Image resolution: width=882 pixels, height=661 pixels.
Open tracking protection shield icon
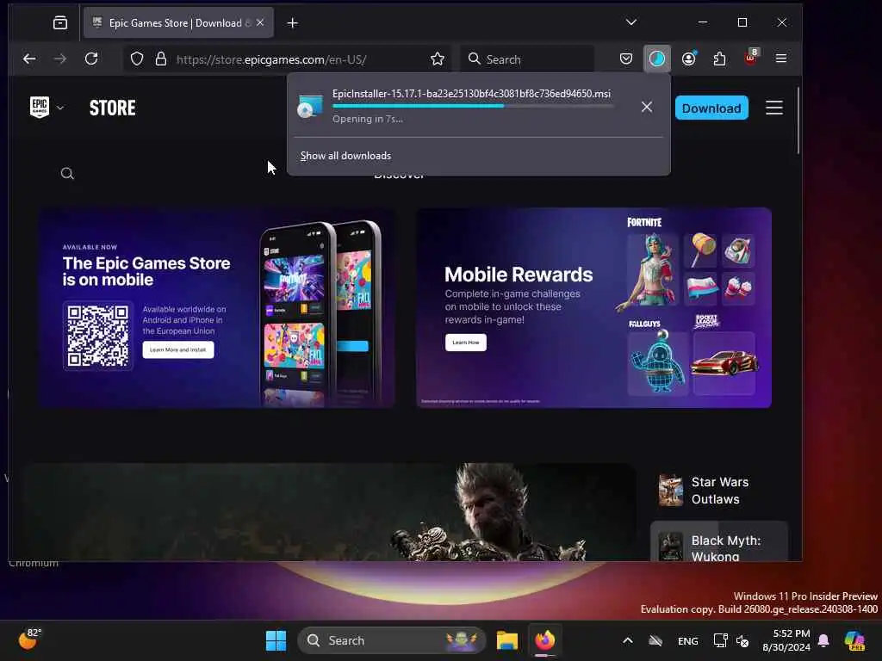(x=137, y=59)
